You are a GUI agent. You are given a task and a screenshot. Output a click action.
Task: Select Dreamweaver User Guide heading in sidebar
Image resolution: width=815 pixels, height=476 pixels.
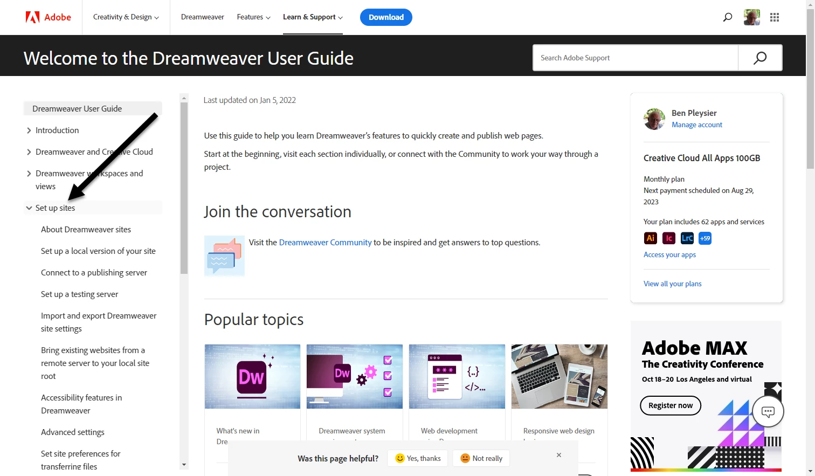click(93, 108)
